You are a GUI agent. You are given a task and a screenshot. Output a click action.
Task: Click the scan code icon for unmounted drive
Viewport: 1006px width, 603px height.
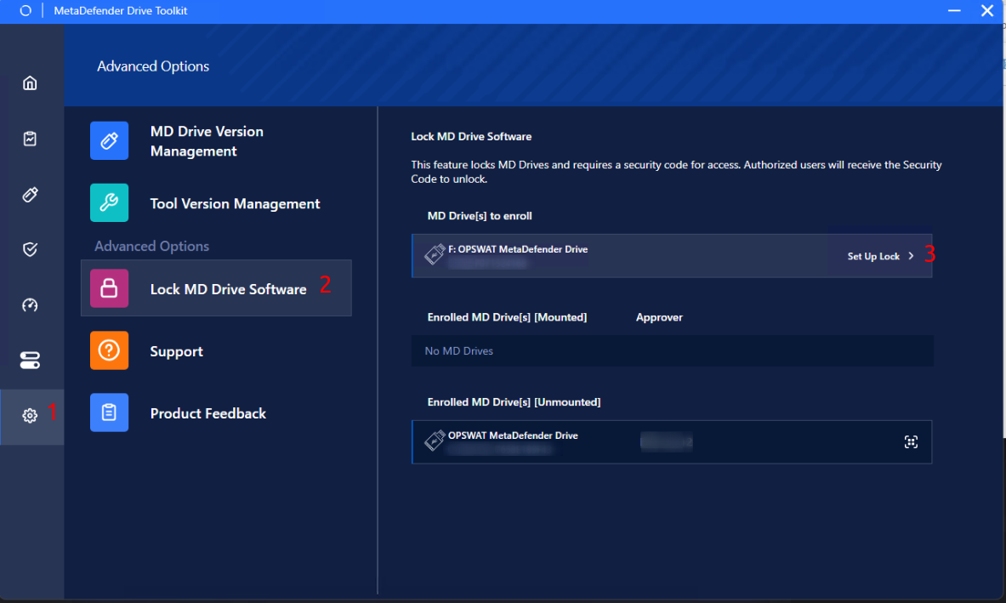(x=911, y=442)
